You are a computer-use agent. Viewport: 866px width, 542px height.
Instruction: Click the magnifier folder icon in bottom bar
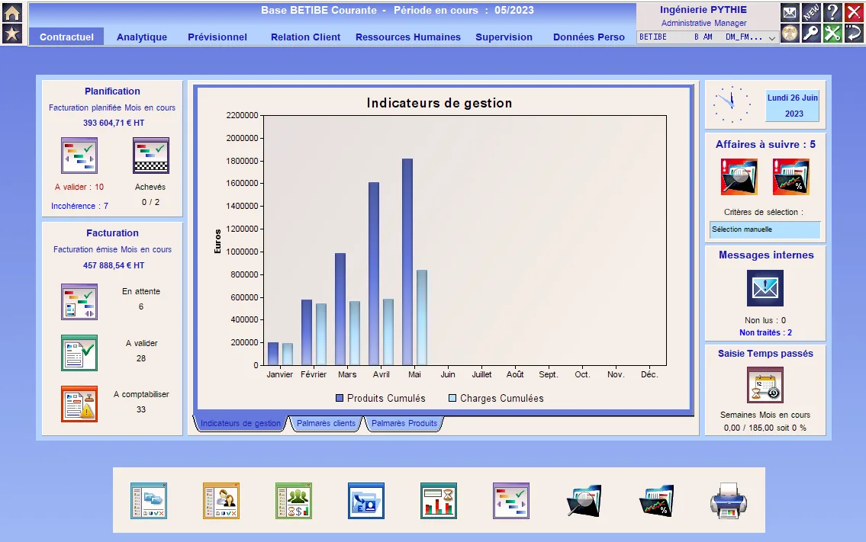[584, 501]
